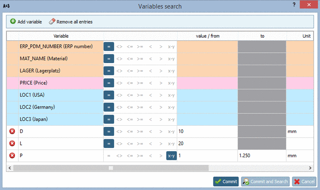The image size is (320, 190).
Task: Close the Variables search window
Action: [309, 5]
